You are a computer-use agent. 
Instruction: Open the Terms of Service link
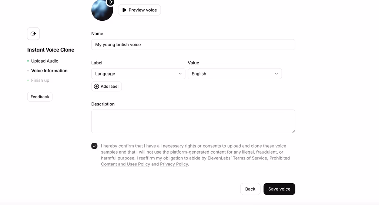pos(250,158)
